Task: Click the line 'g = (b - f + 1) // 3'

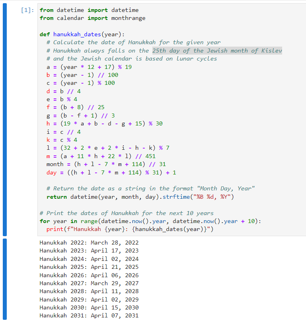Action: (81, 115)
